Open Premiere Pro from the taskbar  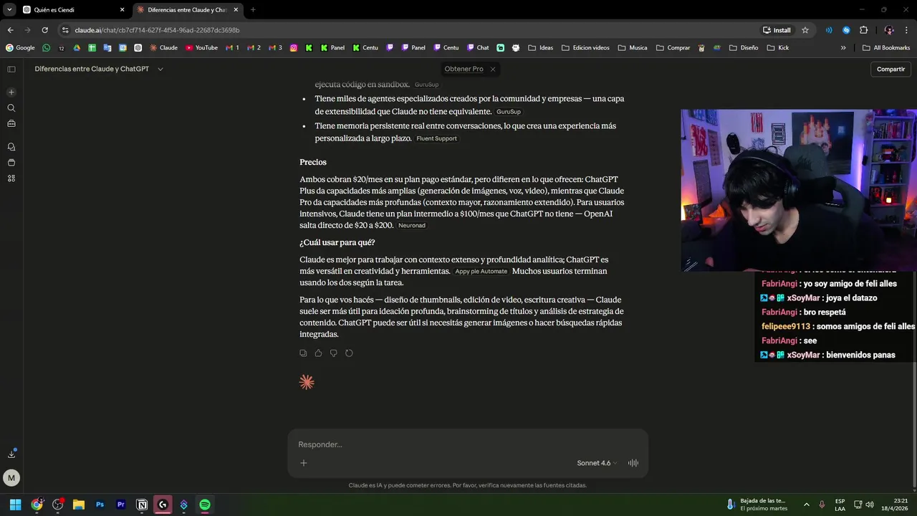click(121, 505)
